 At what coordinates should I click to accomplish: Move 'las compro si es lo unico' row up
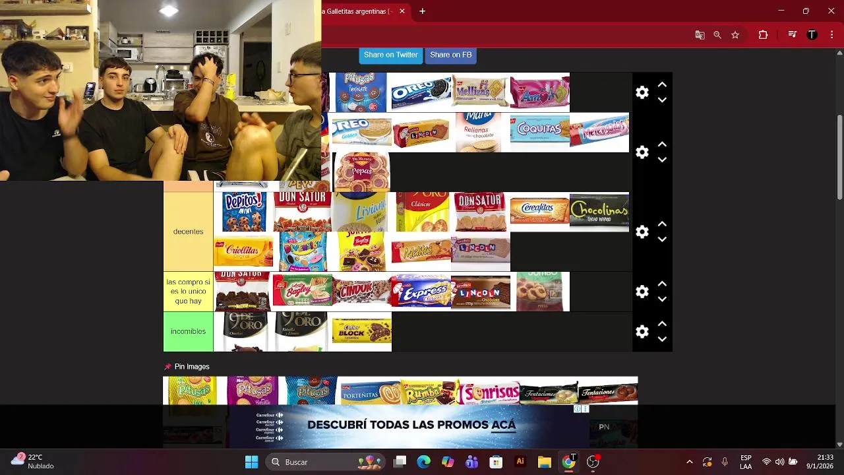[662, 284]
